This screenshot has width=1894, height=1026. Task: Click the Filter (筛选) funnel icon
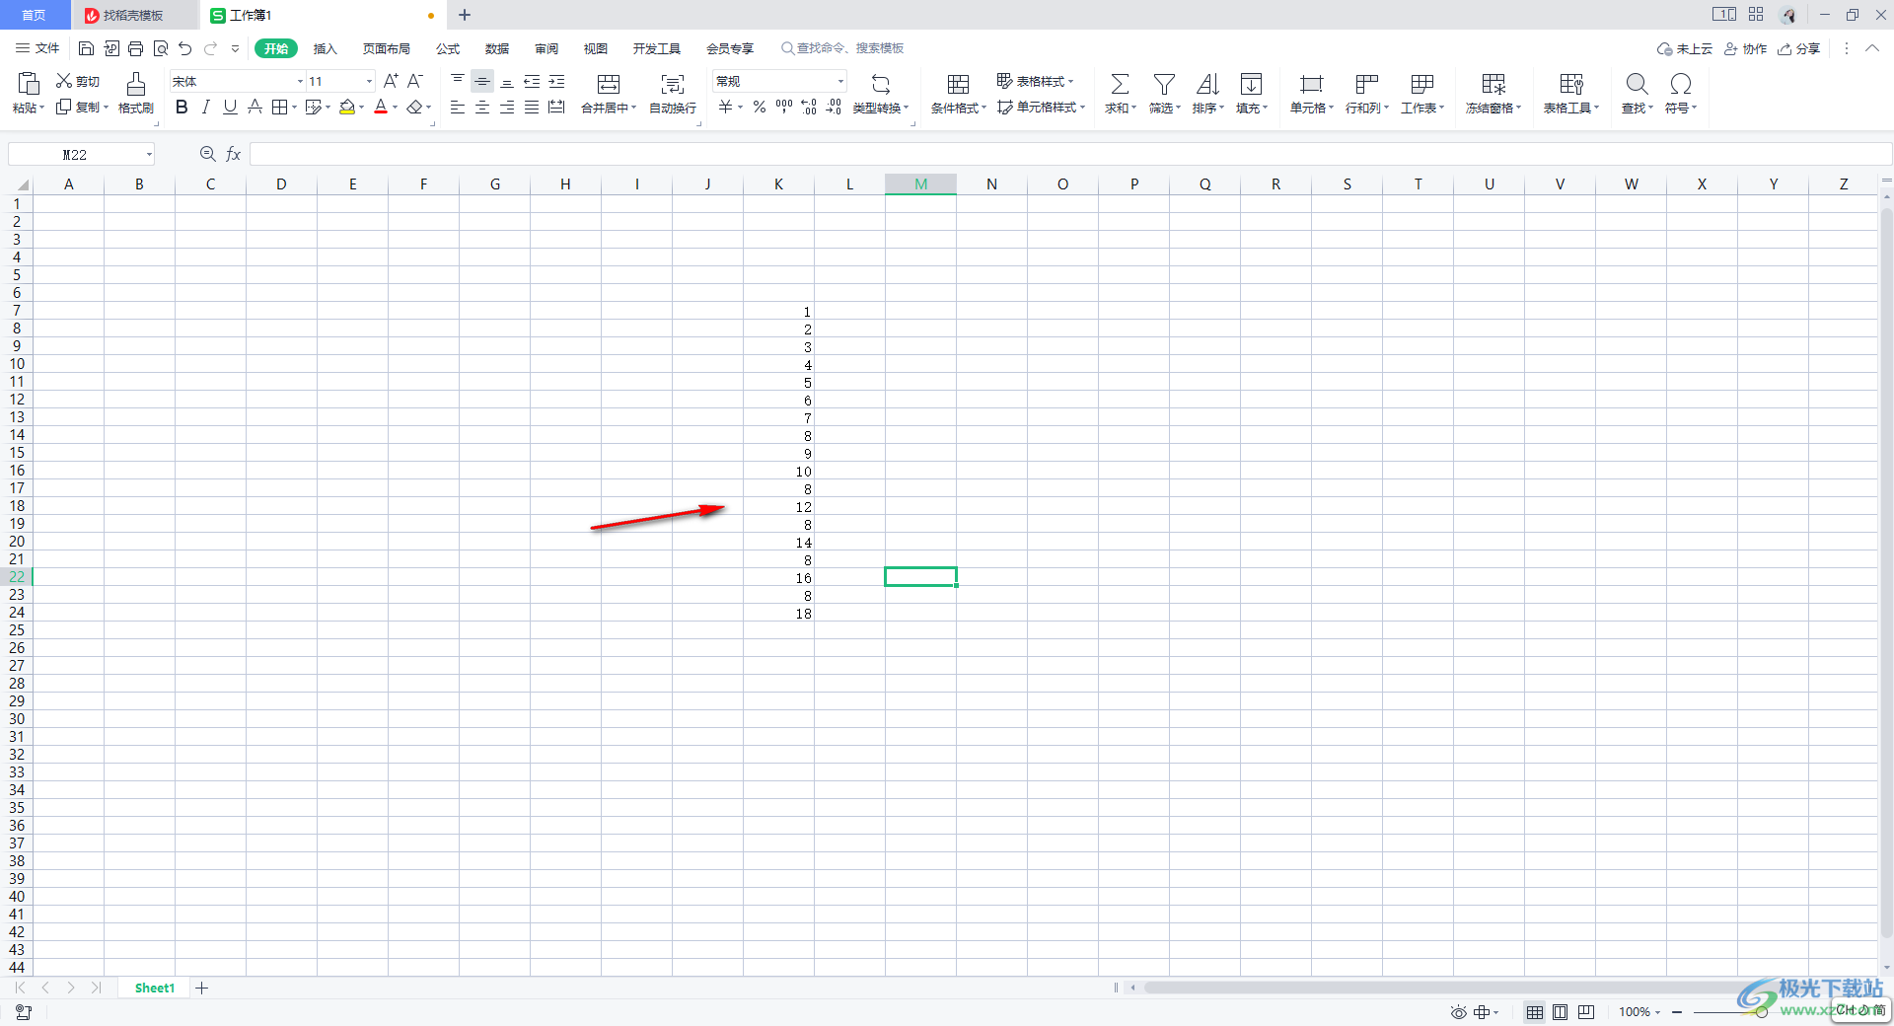(1164, 84)
